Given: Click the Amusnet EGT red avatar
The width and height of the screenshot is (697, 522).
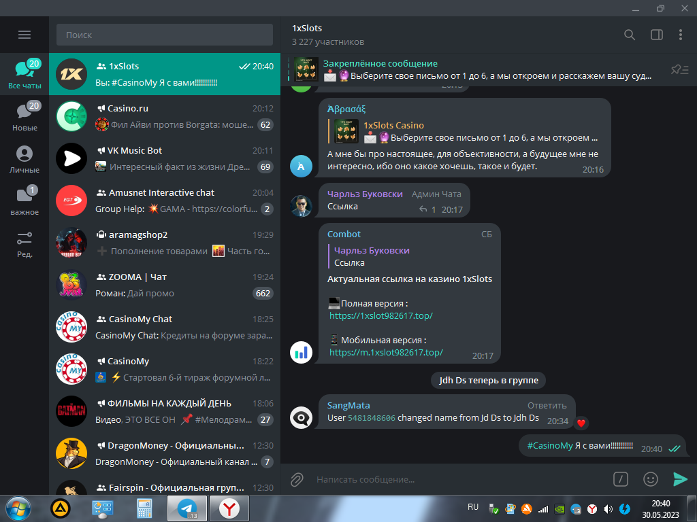Looking at the screenshot, I should [71, 201].
